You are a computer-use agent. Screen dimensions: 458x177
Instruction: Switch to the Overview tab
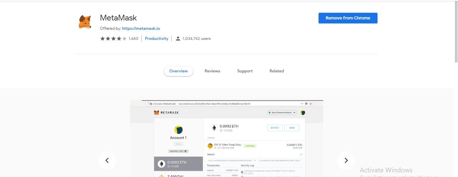pos(178,71)
